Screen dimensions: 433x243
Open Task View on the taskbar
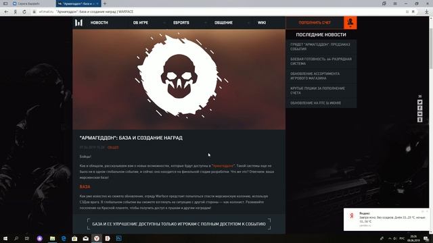pyautogui.click(x=27, y=238)
